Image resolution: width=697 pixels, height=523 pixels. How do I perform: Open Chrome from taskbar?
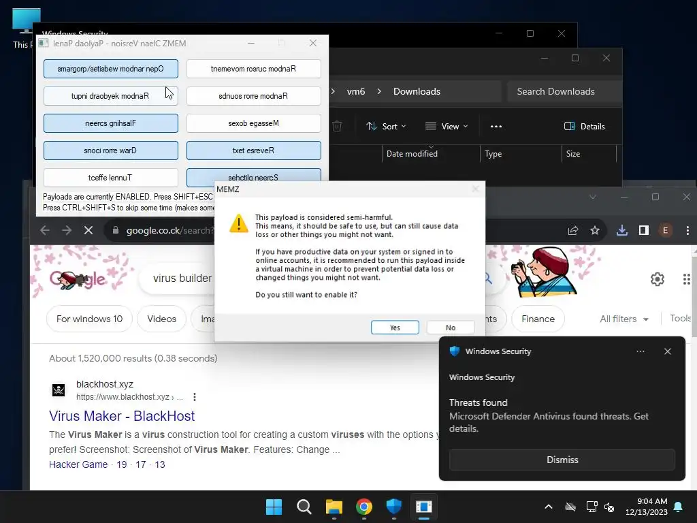pos(364,507)
